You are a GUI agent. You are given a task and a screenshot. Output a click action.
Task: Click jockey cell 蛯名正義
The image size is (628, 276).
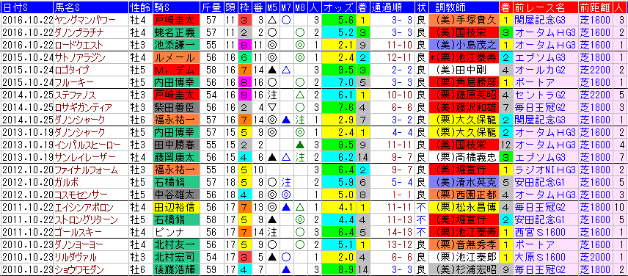click(x=175, y=32)
